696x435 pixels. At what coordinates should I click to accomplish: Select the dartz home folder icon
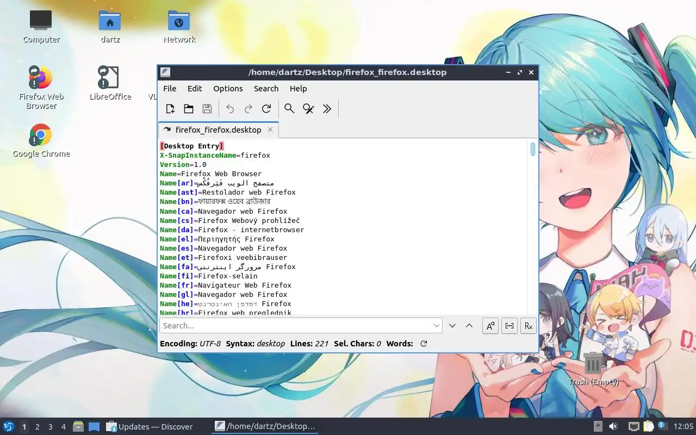click(x=110, y=27)
